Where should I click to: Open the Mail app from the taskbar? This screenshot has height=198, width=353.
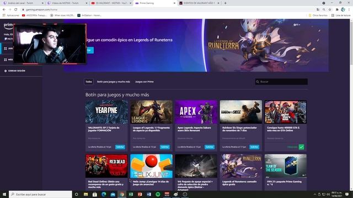[x=113, y=194]
